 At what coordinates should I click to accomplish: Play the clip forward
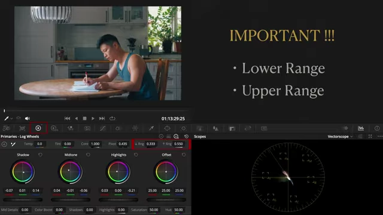tap(93, 118)
